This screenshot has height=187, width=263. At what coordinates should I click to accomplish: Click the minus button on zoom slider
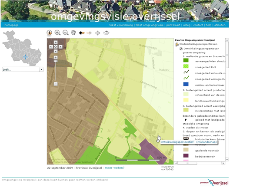coord(55,83)
